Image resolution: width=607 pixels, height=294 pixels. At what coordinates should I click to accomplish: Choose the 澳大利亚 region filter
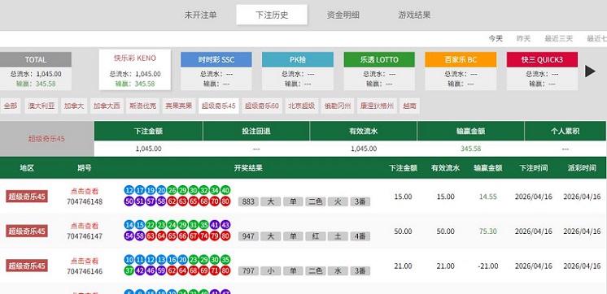[x=41, y=106]
